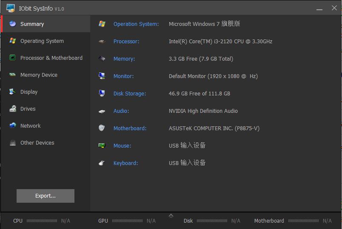
Task: Click the Other Devices icon in sidebar
Action: coord(13,142)
